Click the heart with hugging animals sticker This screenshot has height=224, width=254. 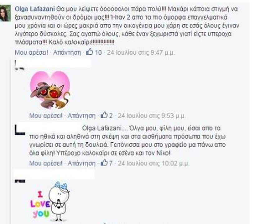[50, 90]
